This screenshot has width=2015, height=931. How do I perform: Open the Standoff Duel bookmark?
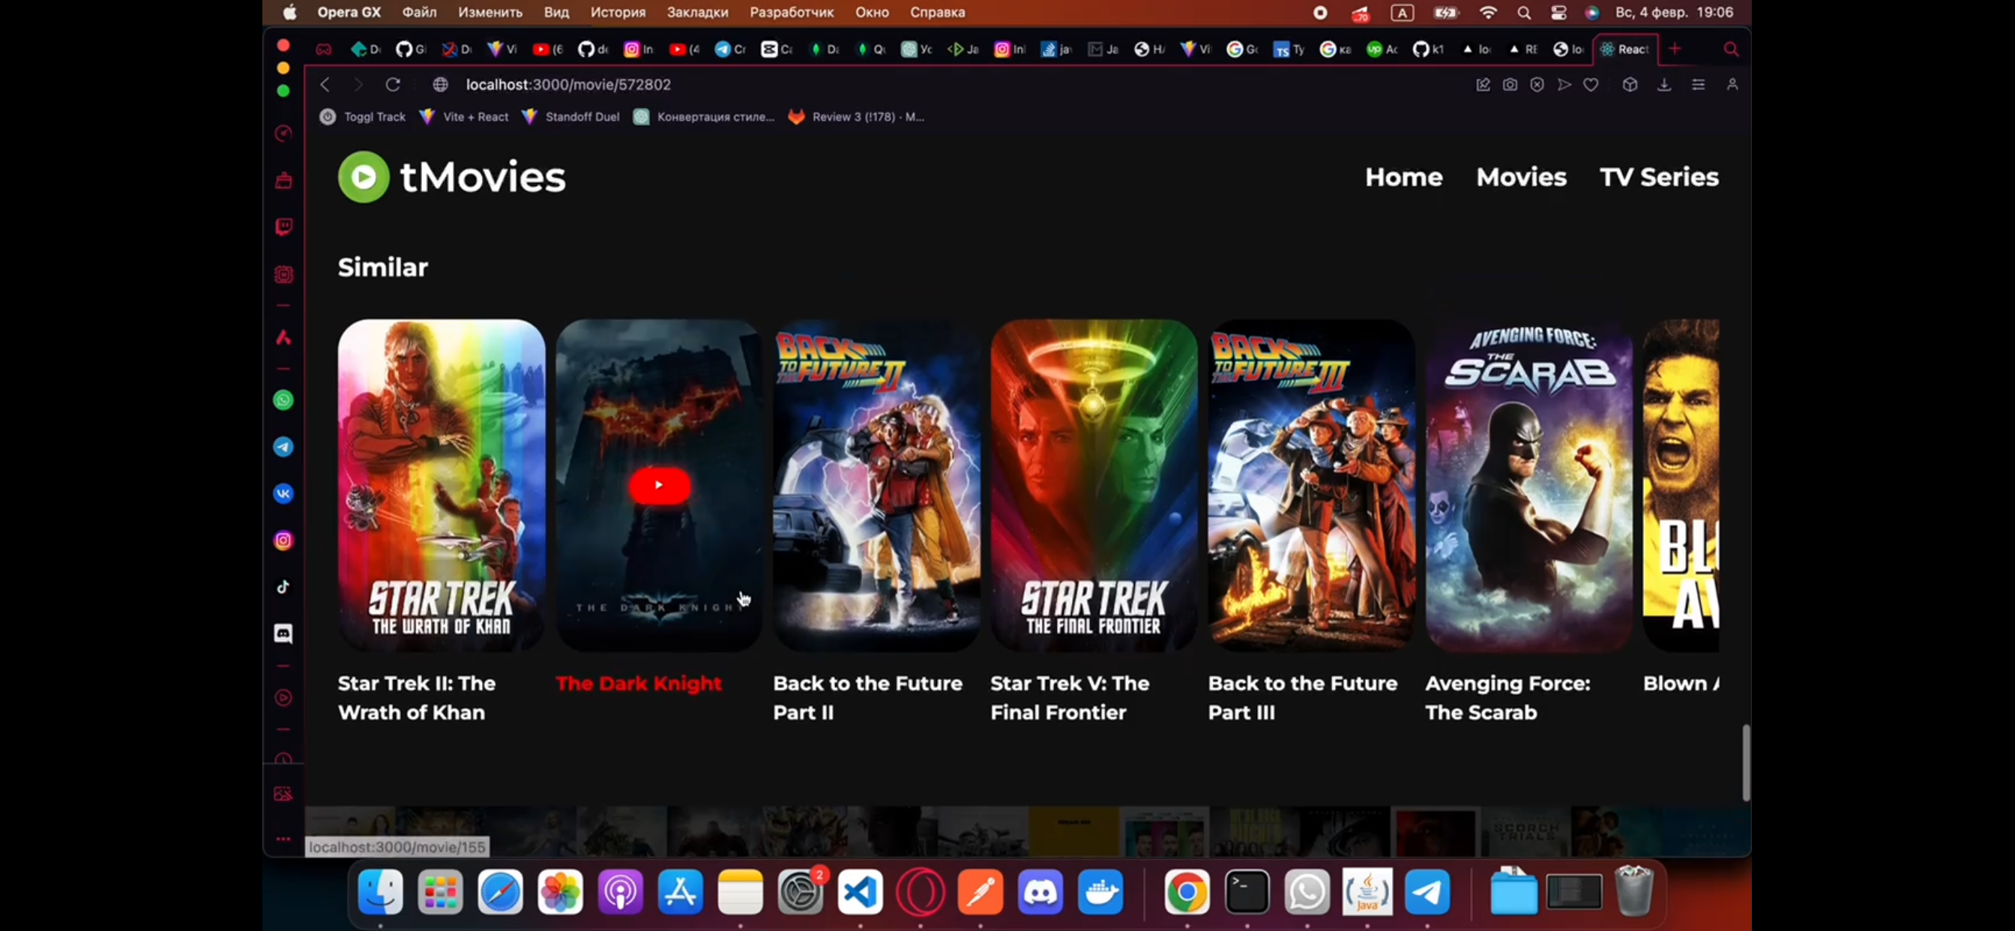point(570,117)
